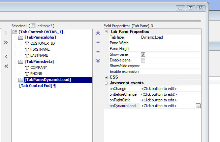Click the Pane Width property name
The image size is (220, 142).
point(119,43)
